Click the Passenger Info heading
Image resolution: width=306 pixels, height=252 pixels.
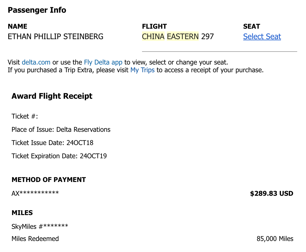[37, 10]
